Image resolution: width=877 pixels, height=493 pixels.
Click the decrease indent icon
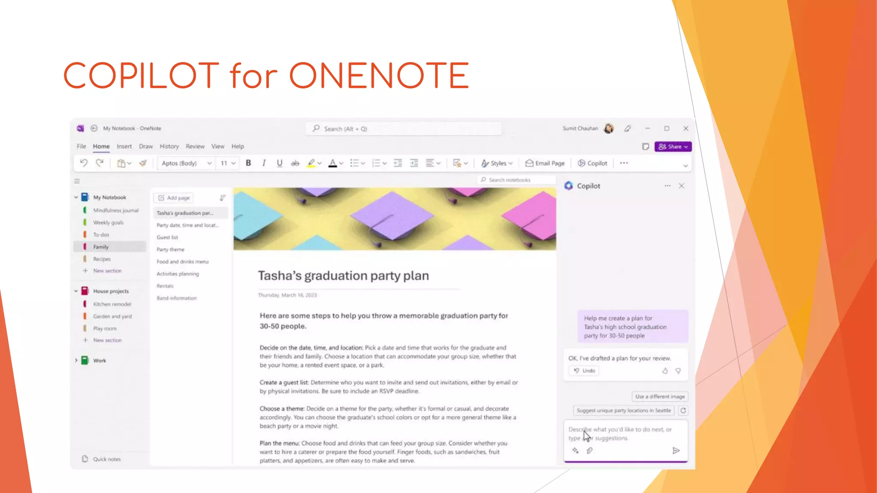(x=398, y=163)
